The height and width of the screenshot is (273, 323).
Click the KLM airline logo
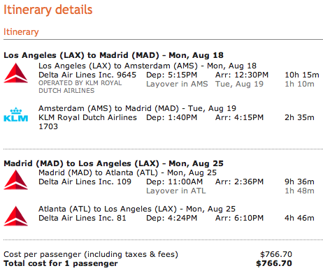point(16,115)
